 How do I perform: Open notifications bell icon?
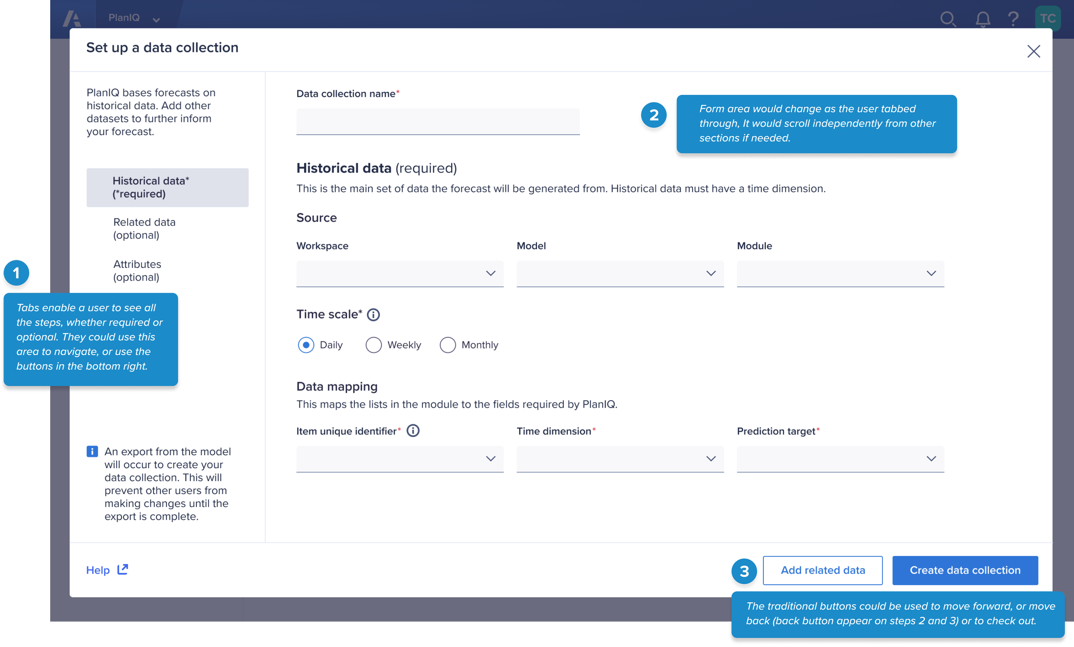[982, 19]
